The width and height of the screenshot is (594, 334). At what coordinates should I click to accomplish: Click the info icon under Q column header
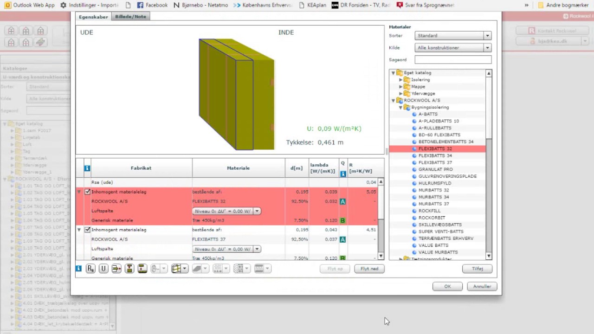point(343,174)
